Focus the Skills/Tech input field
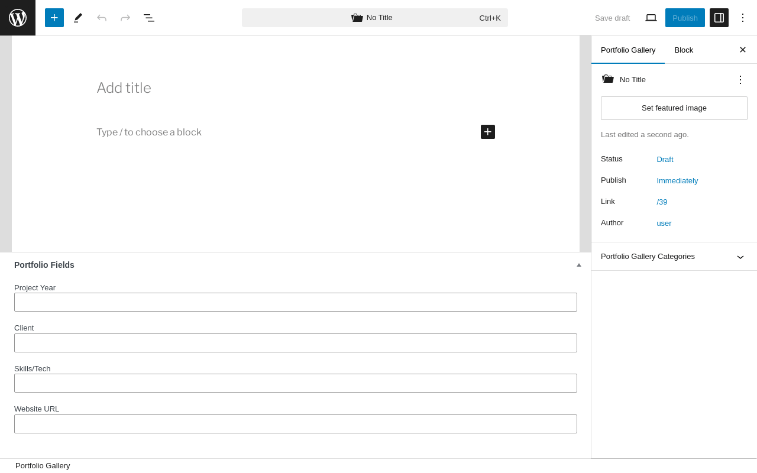 [x=296, y=383]
